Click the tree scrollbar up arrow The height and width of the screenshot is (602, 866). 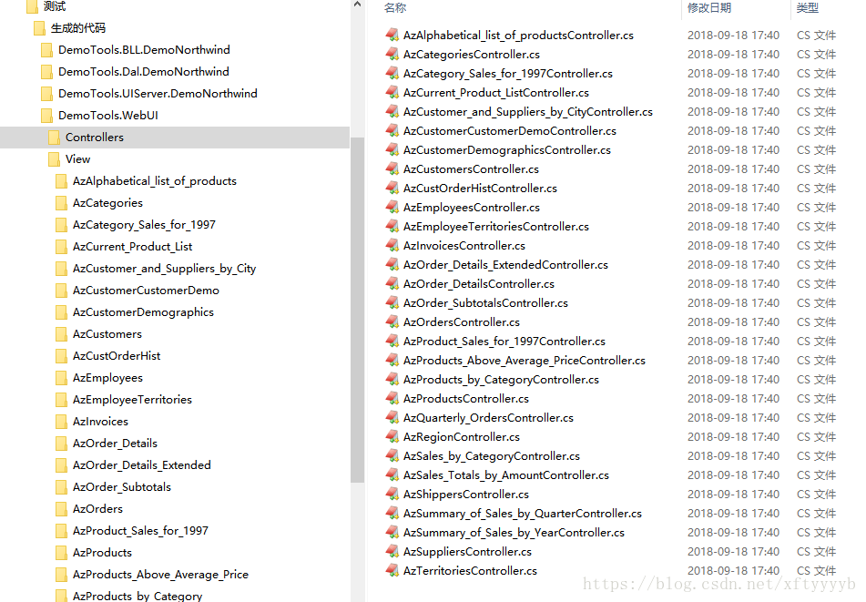(x=357, y=5)
